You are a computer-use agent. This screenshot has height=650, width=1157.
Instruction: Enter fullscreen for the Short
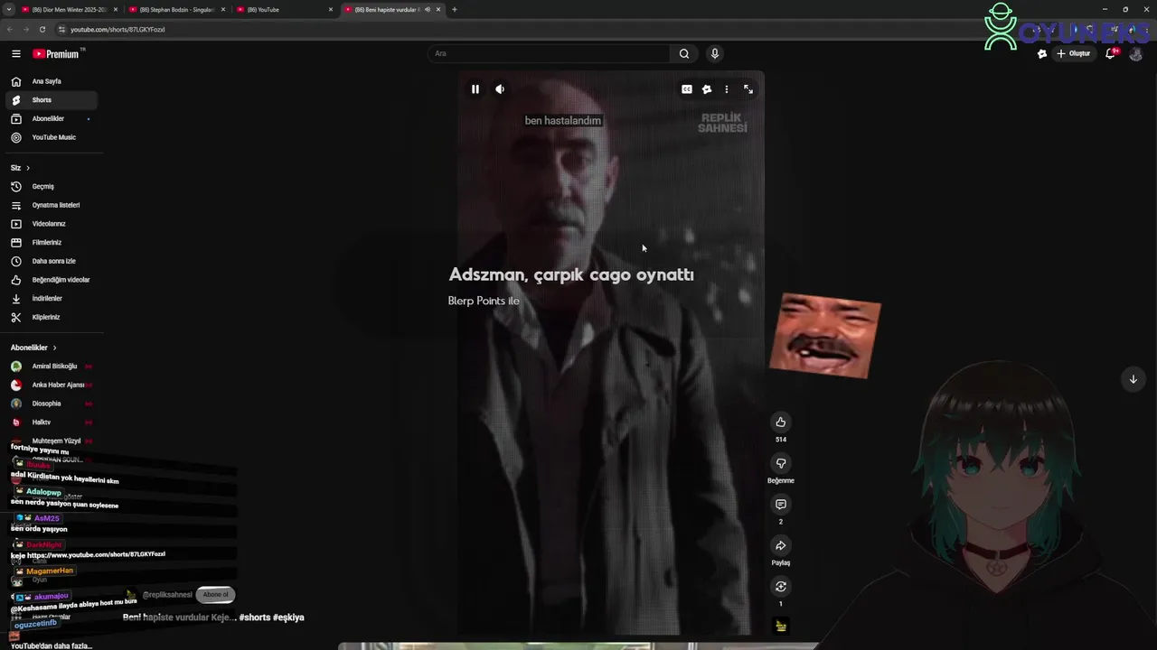[748, 89]
